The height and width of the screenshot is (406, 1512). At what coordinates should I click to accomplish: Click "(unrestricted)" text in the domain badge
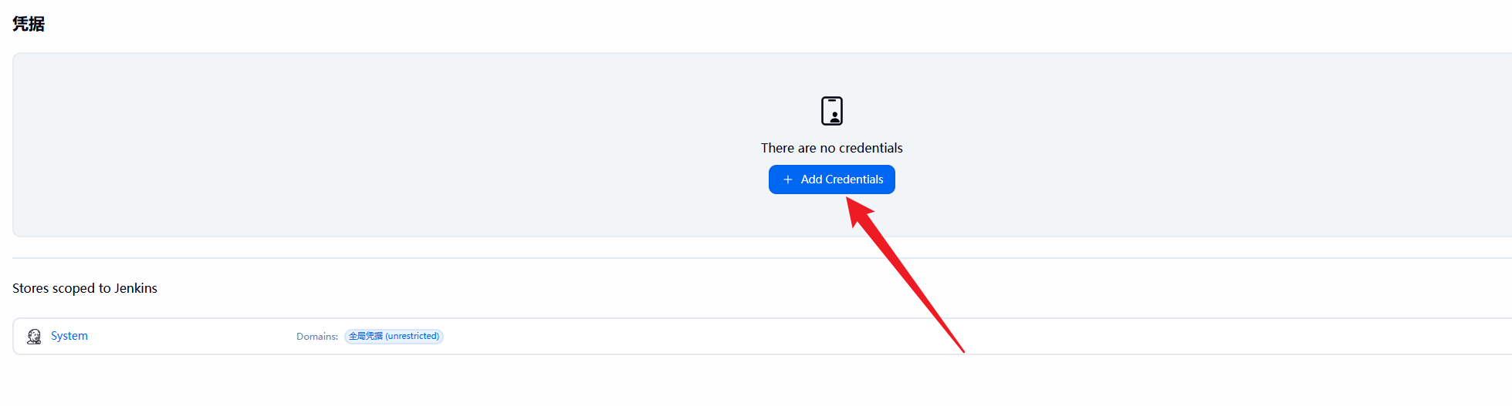[x=412, y=337]
